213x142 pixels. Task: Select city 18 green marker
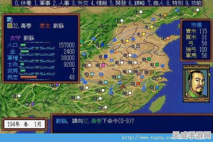coord(149,59)
